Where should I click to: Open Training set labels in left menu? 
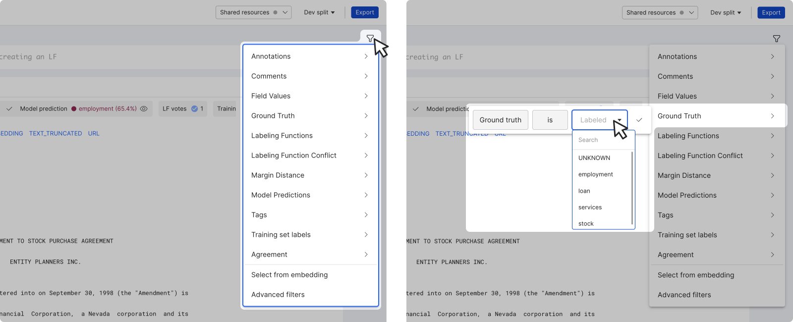click(311, 235)
